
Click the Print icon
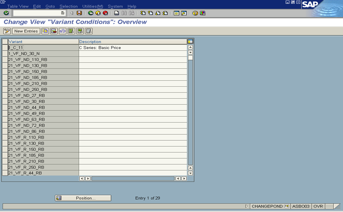coord(117,13)
